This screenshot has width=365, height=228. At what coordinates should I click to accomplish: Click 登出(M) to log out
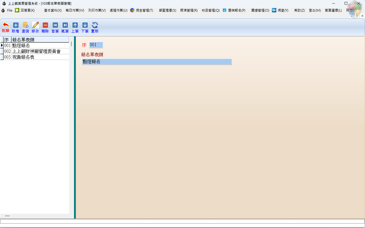(x=315, y=10)
